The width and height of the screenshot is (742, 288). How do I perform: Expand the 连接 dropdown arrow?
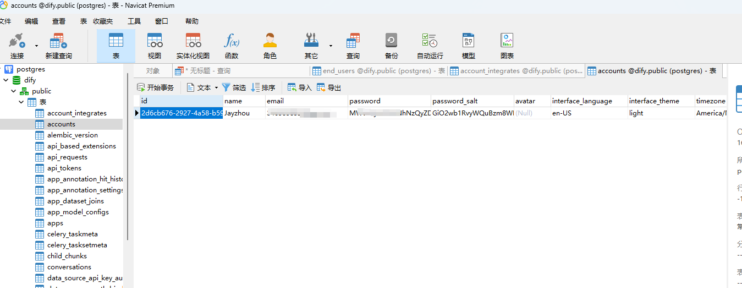click(36, 46)
